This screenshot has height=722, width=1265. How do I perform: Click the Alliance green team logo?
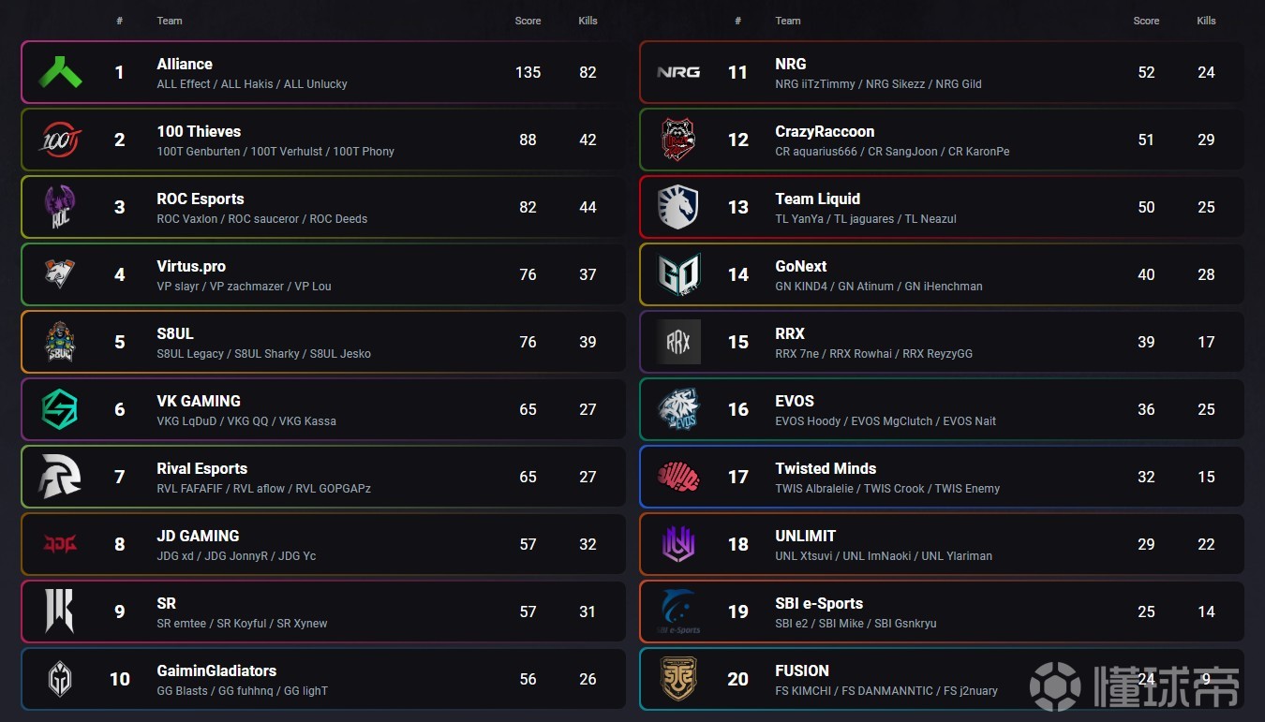click(60, 72)
